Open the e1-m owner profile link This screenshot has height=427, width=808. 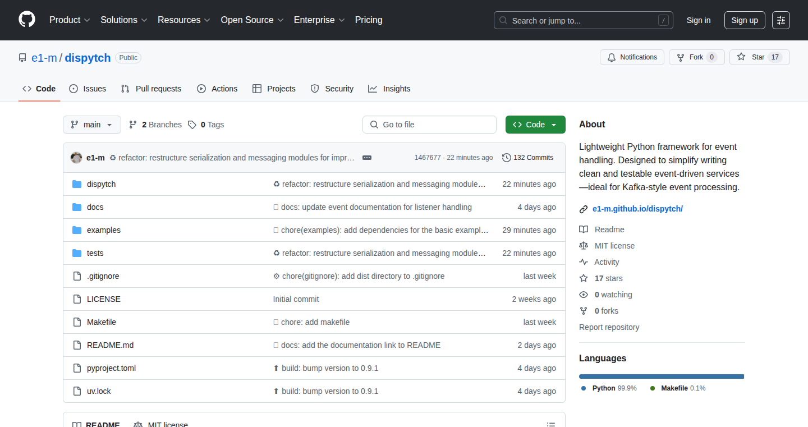pos(44,58)
